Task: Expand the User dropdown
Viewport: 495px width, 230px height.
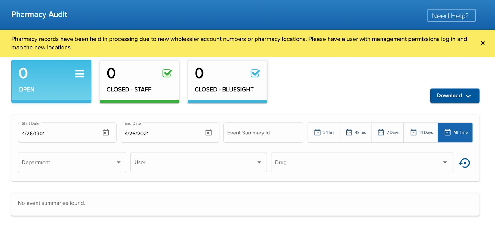Action: (x=198, y=162)
